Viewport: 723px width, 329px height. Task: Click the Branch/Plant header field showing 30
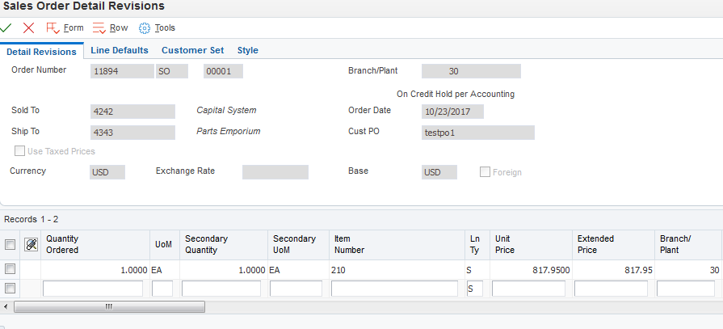[471, 71]
